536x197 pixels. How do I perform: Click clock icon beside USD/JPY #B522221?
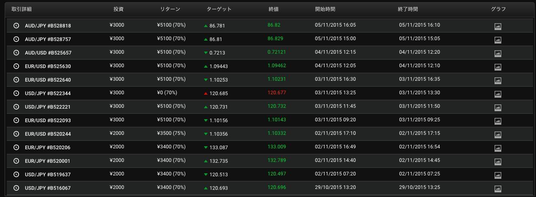tap(16, 107)
